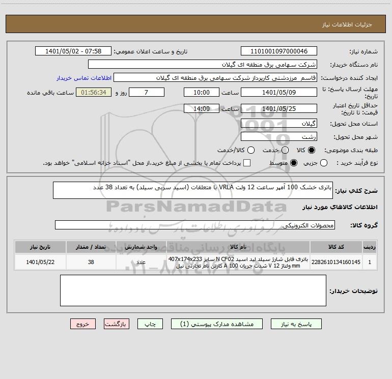The width and height of the screenshot is (392, 379).
Task: Click the ایجاد کننده درخواست field
Action: point(215,77)
